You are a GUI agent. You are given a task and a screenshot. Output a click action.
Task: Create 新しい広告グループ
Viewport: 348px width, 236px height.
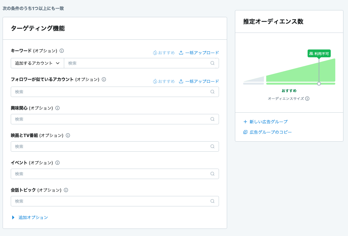pos(266,121)
